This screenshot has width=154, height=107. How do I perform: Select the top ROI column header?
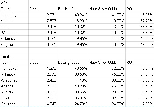click(x=140, y=9)
